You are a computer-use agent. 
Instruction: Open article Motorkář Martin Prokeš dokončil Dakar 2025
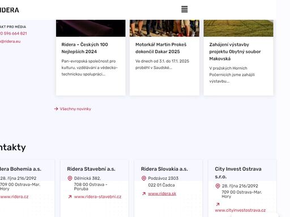(161, 48)
